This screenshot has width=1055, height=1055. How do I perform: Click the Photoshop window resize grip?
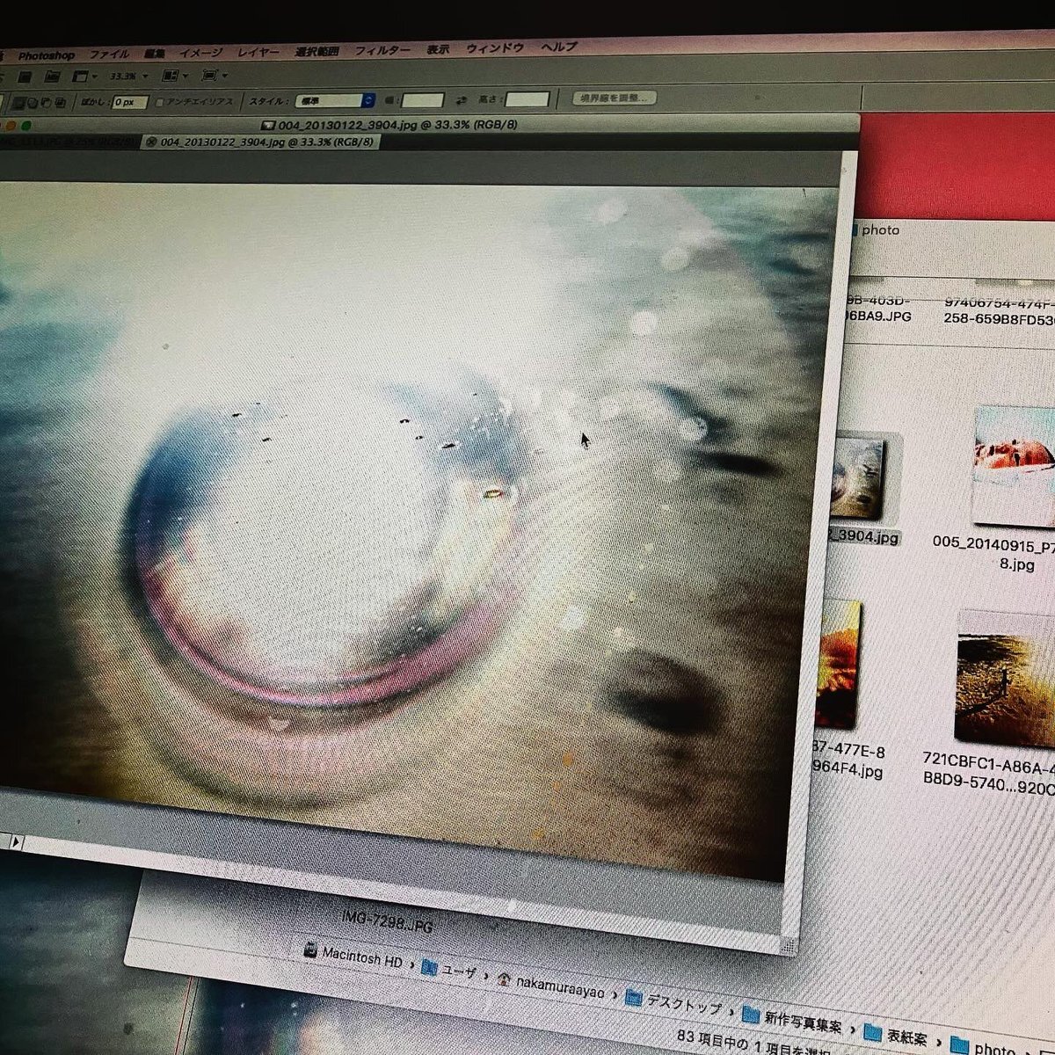[x=789, y=944]
